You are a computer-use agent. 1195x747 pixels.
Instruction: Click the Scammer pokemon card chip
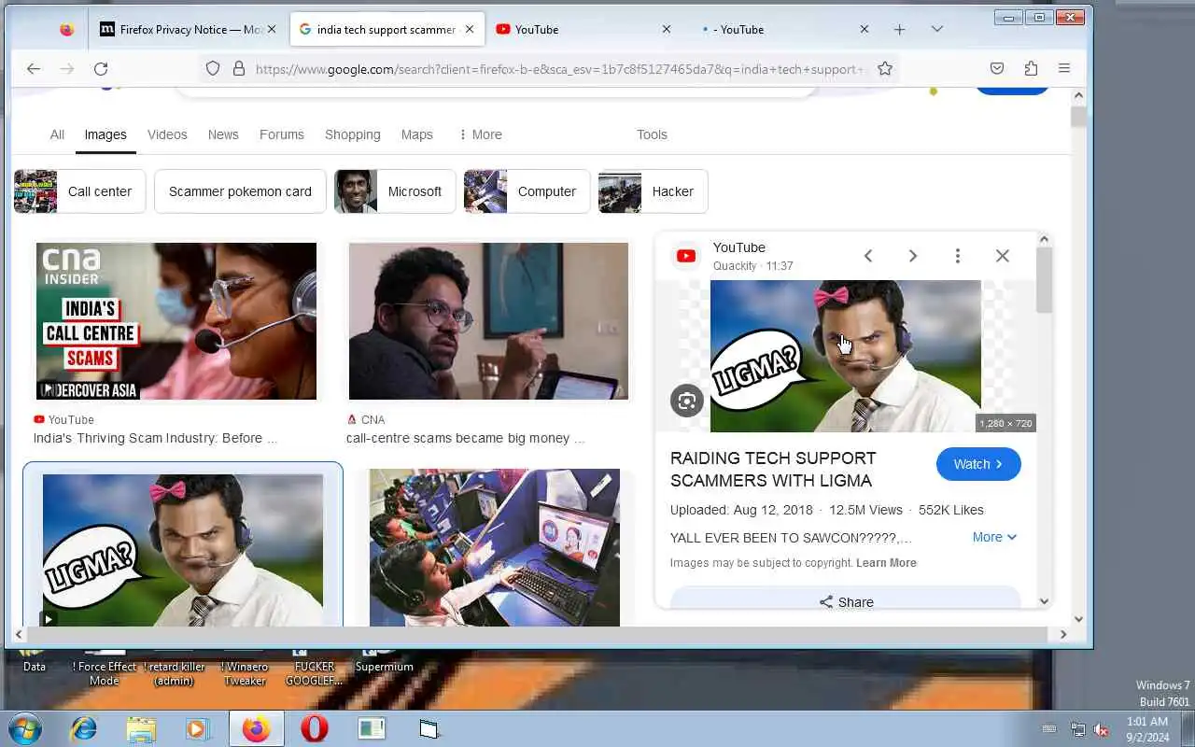tap(240, 191)
